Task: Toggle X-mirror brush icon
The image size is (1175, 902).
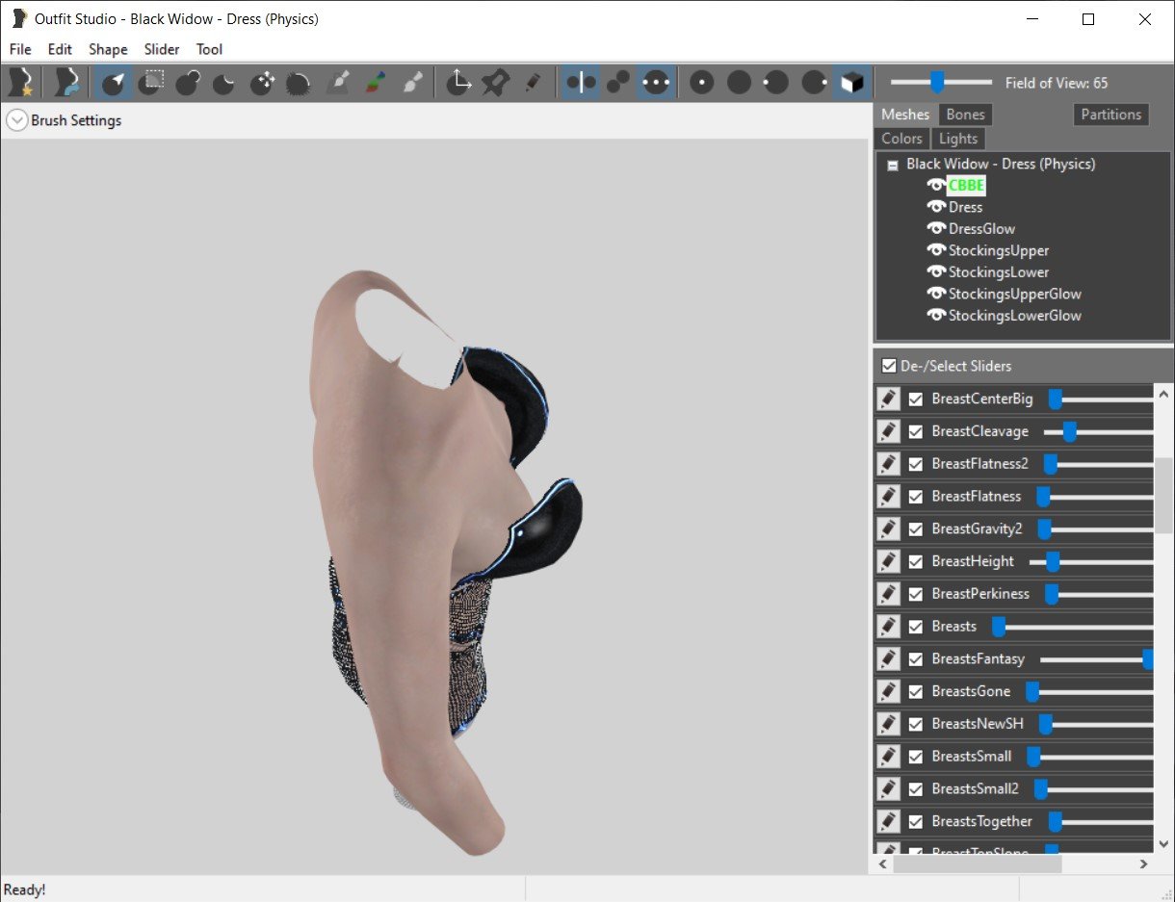Action: (581, 84)
